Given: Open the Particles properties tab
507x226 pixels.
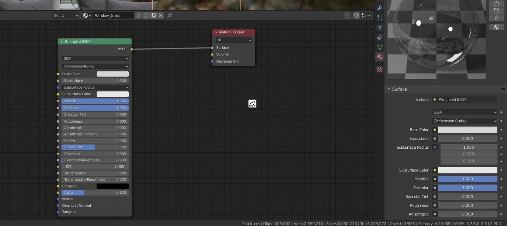Looking at the screenshot, I should tap(380, 17).
